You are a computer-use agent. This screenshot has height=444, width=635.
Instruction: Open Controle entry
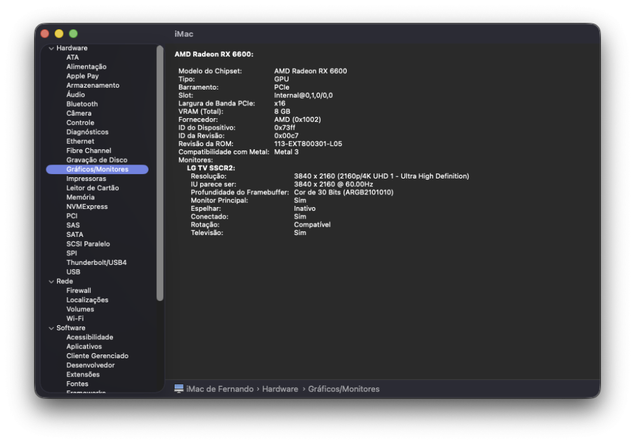click(80, 123)
